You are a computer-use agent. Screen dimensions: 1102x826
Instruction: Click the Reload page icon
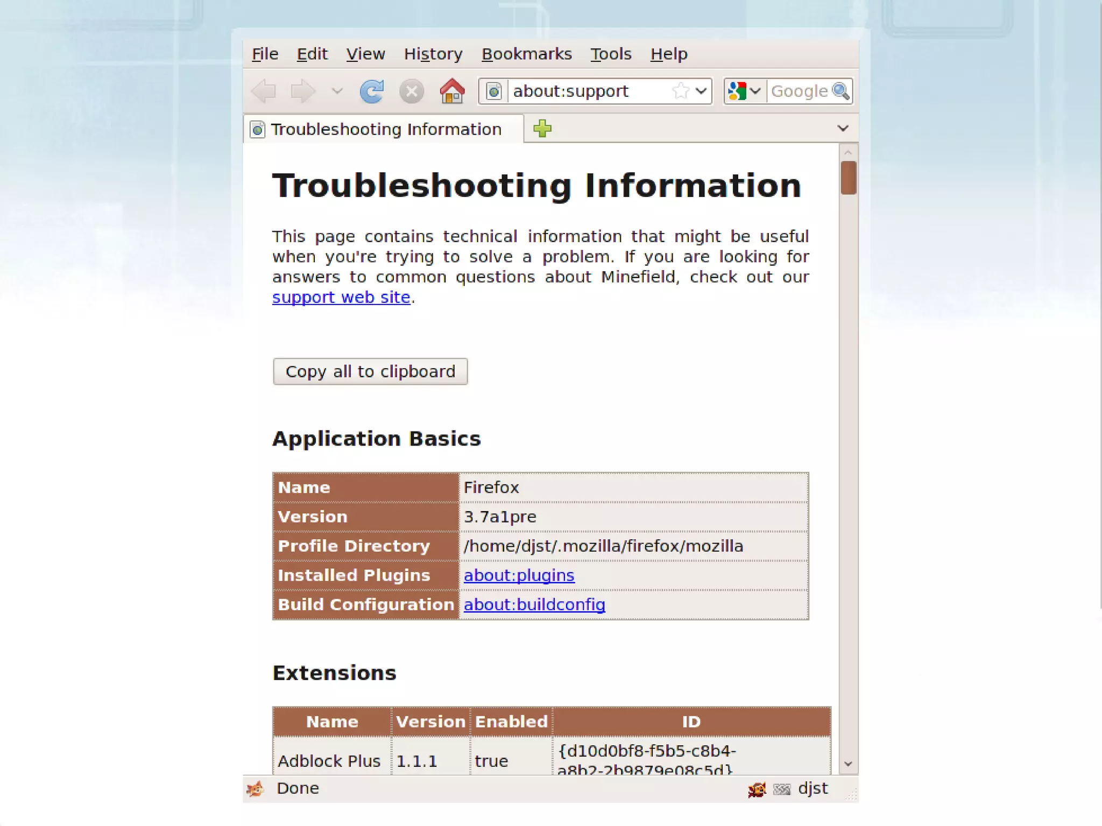[371, 91]
